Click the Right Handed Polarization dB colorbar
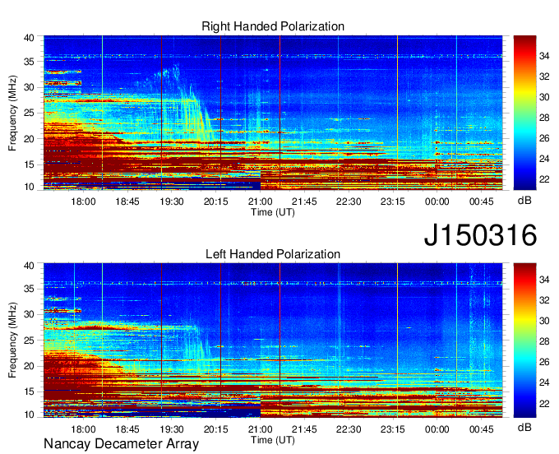559x454 pixels. 524,113
